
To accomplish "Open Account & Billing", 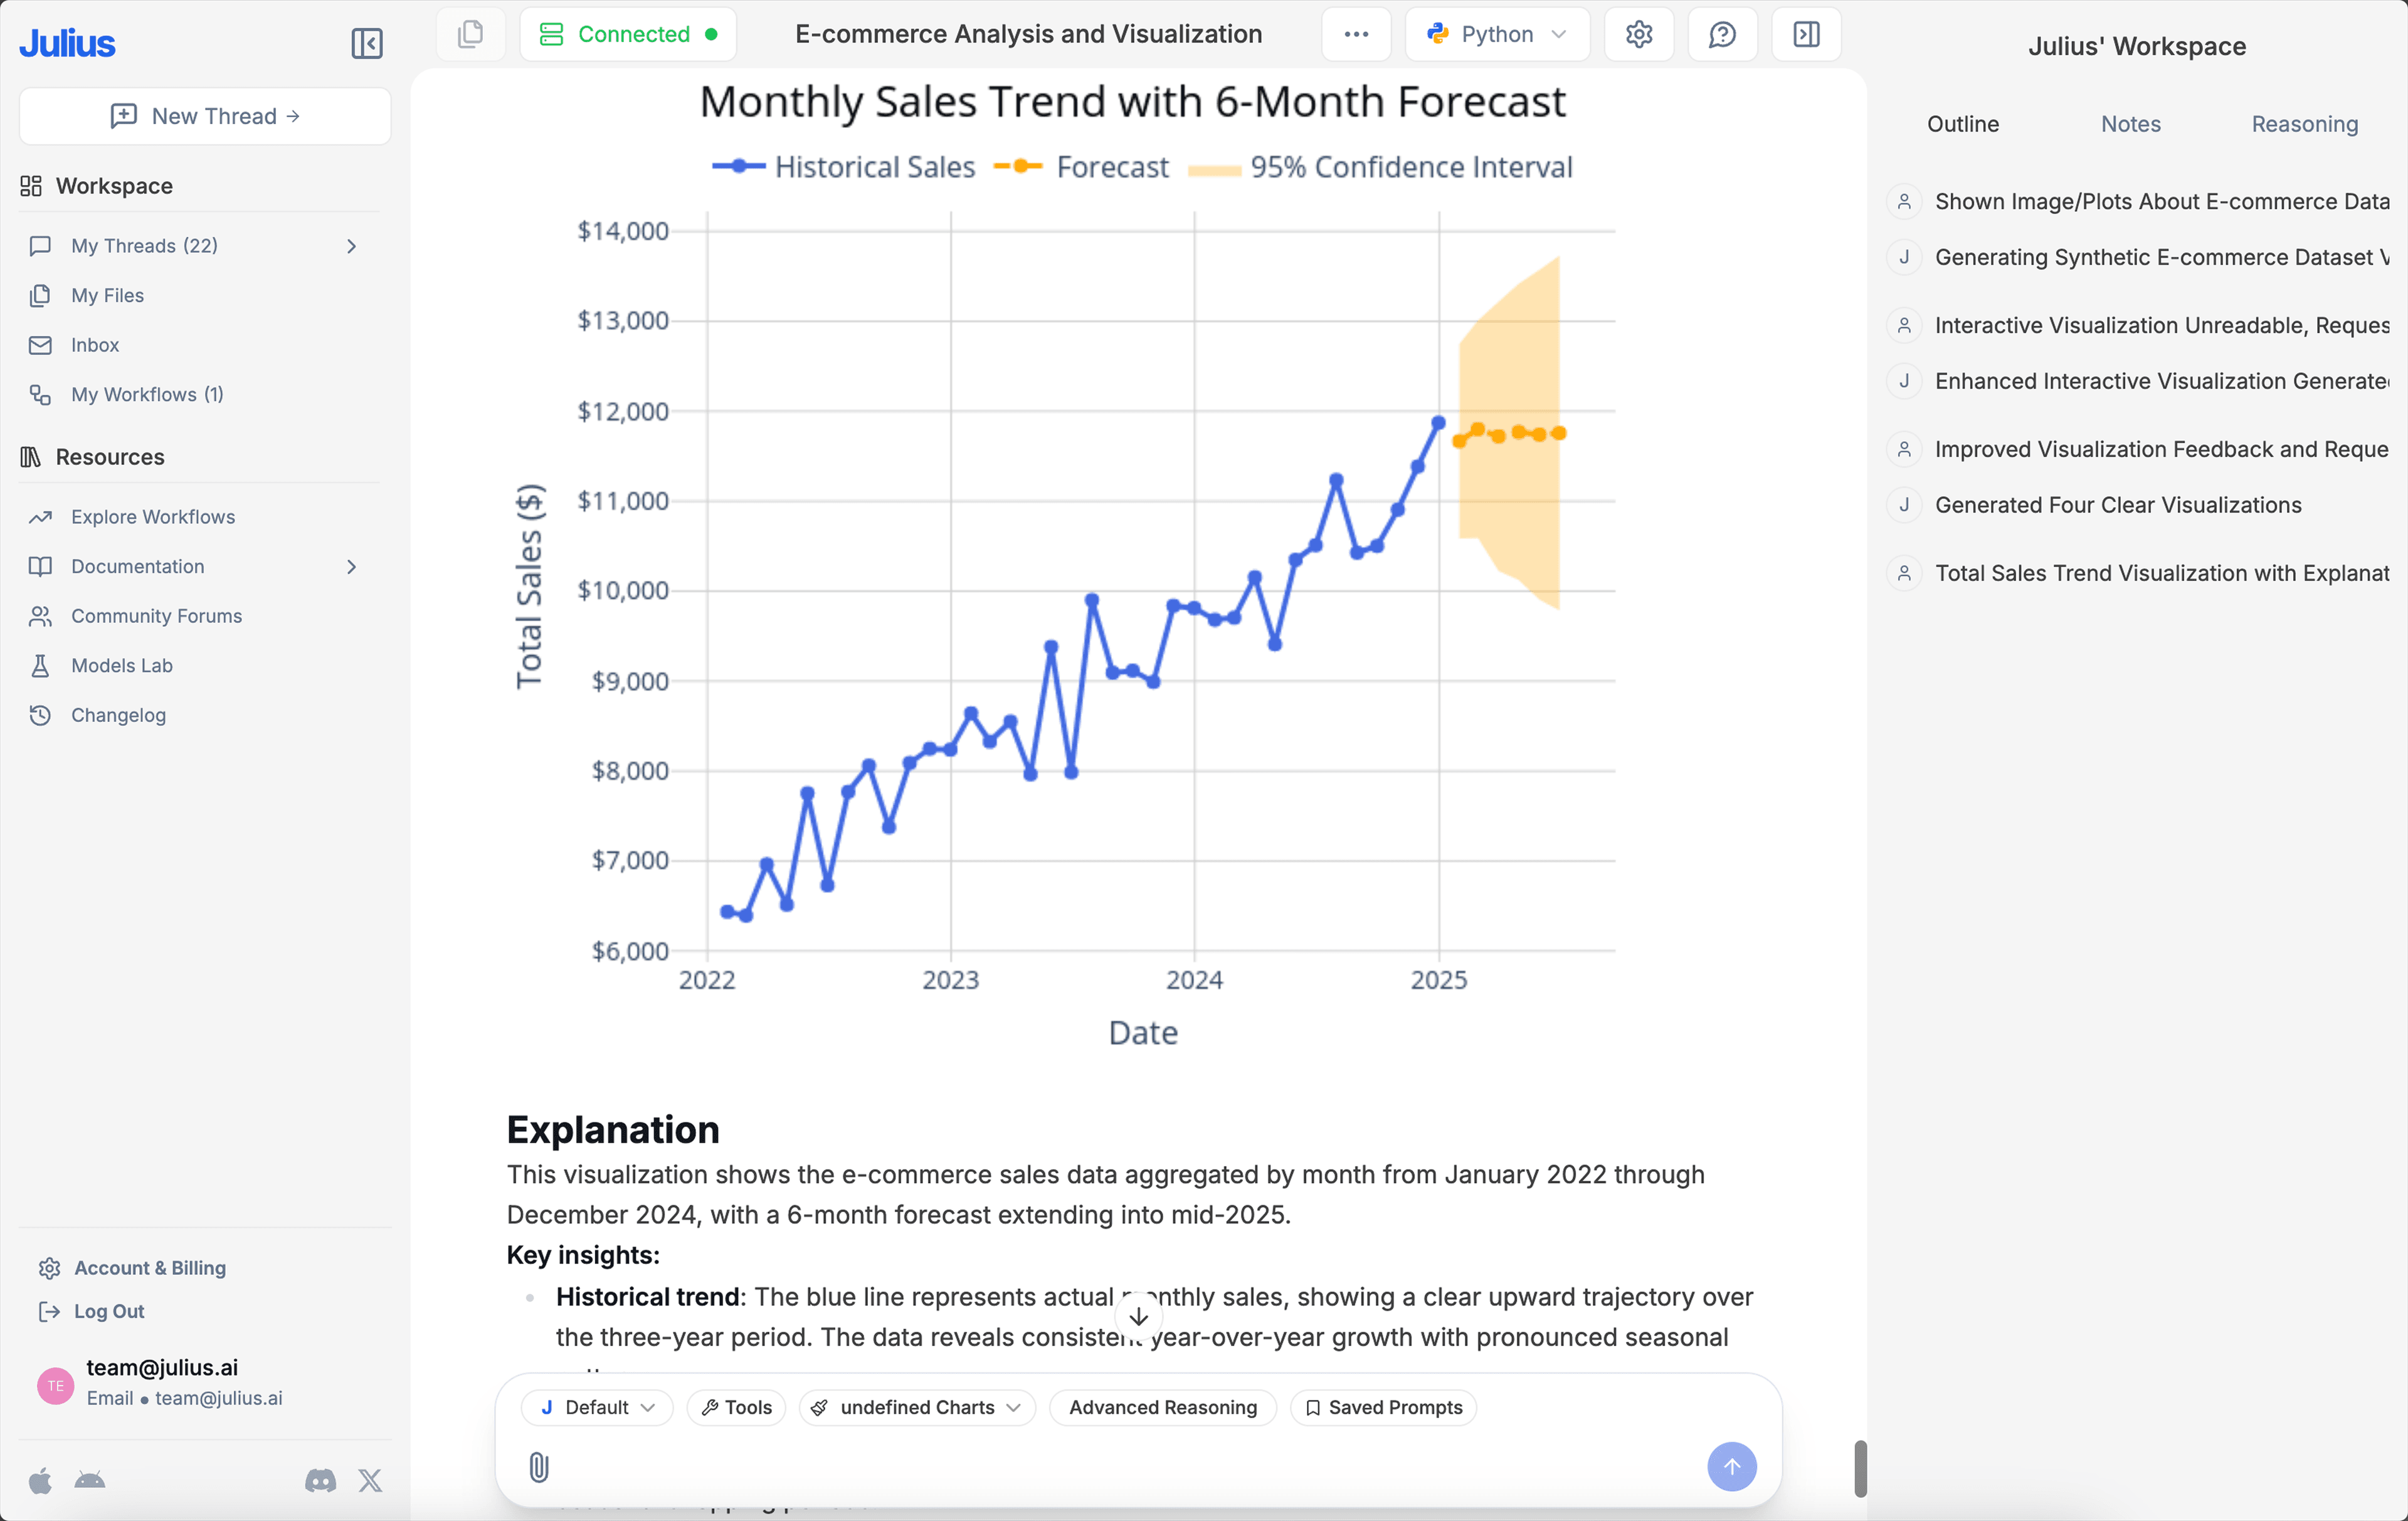I will point(150,1267).
